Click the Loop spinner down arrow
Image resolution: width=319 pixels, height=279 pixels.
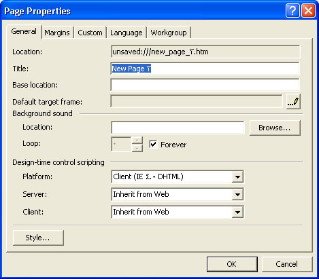pyautogui.click(x=137, y=148)
